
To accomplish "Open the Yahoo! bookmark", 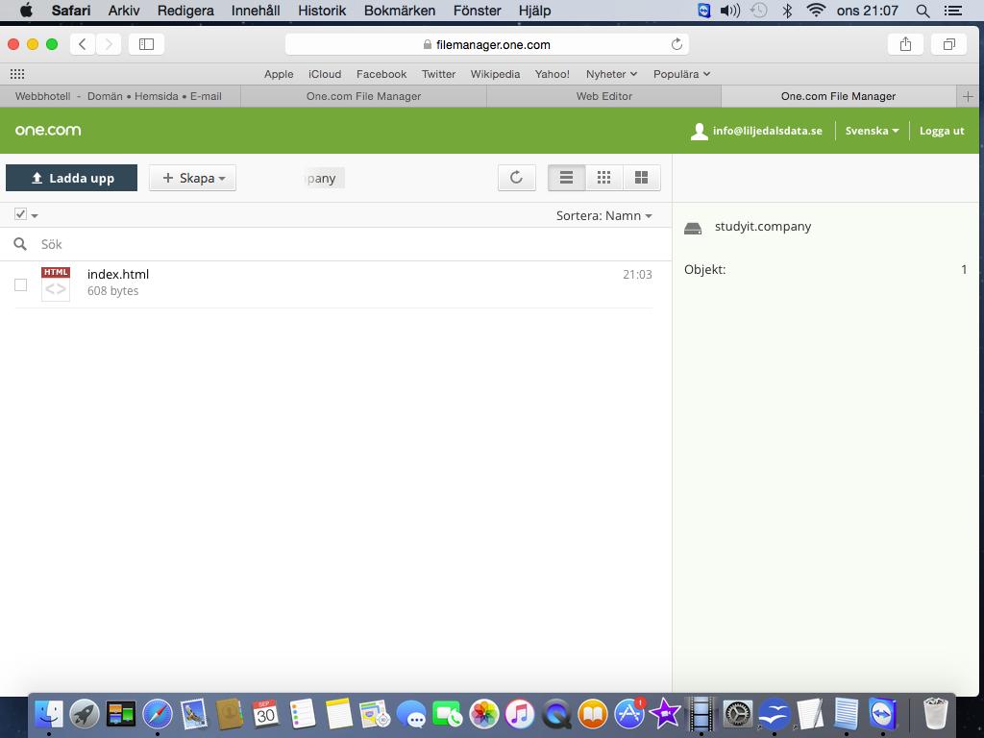I will pyautogui.click(x=553, y=74).
